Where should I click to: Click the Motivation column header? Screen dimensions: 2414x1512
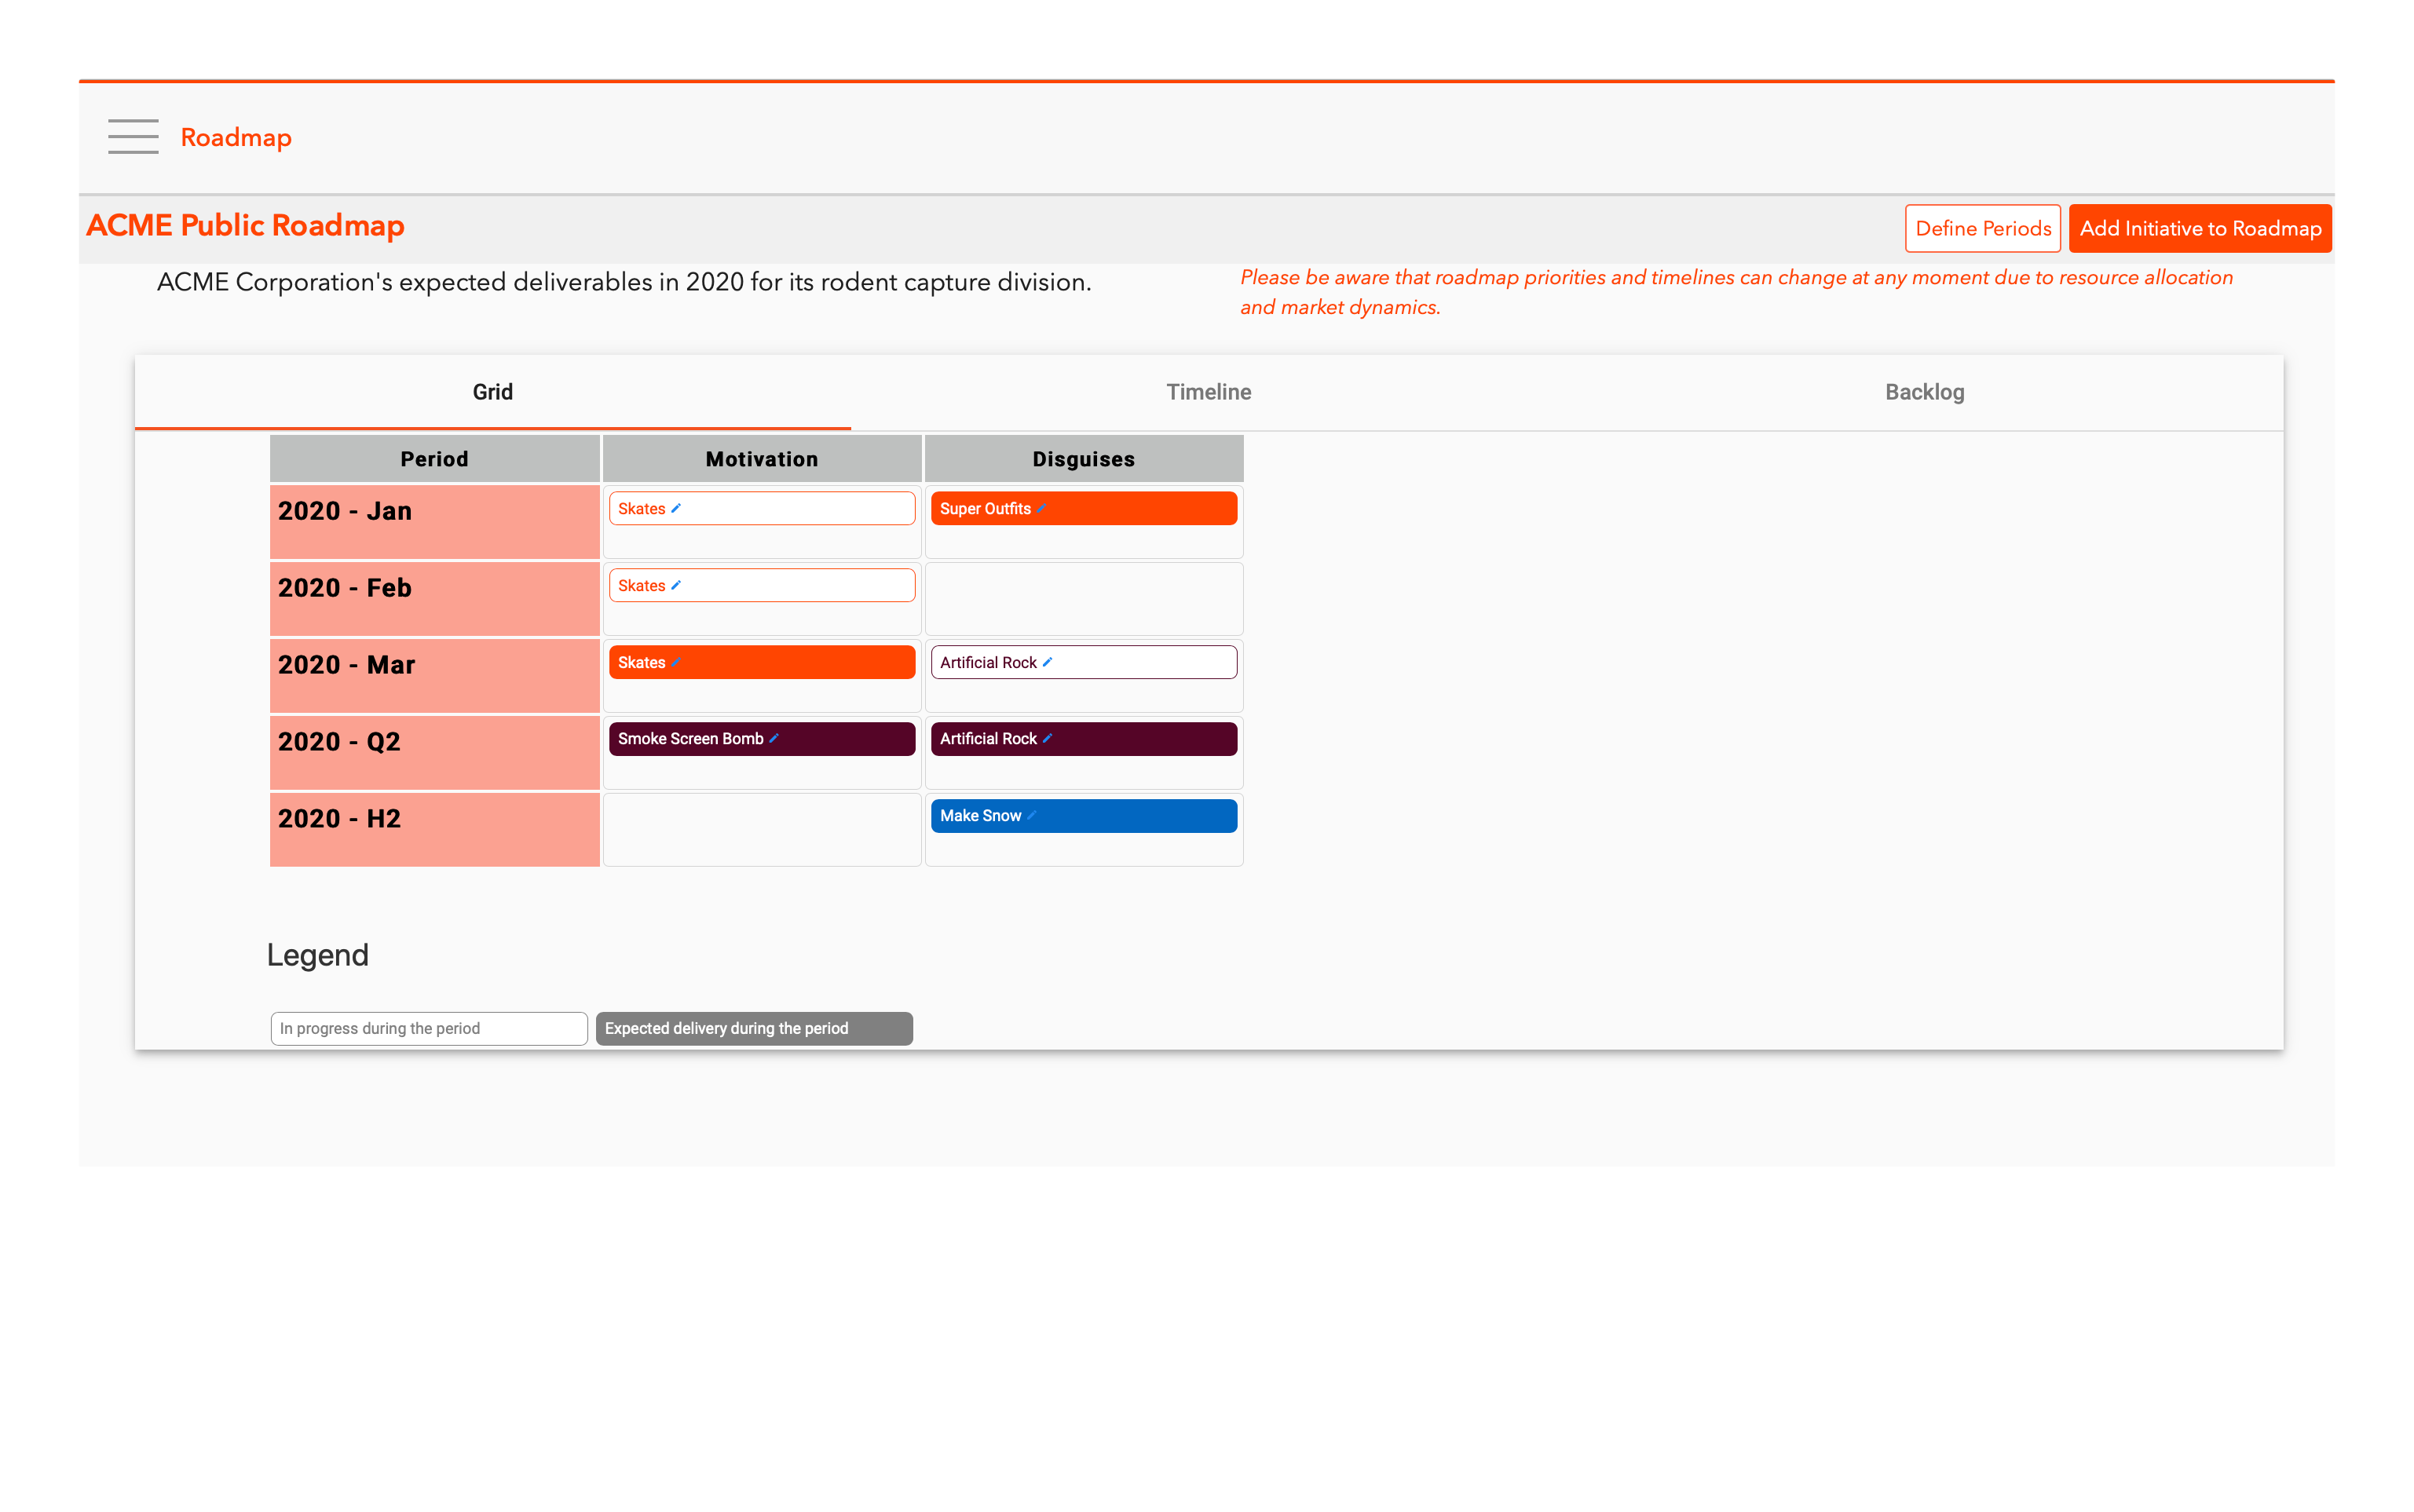(x=762, y=459)
